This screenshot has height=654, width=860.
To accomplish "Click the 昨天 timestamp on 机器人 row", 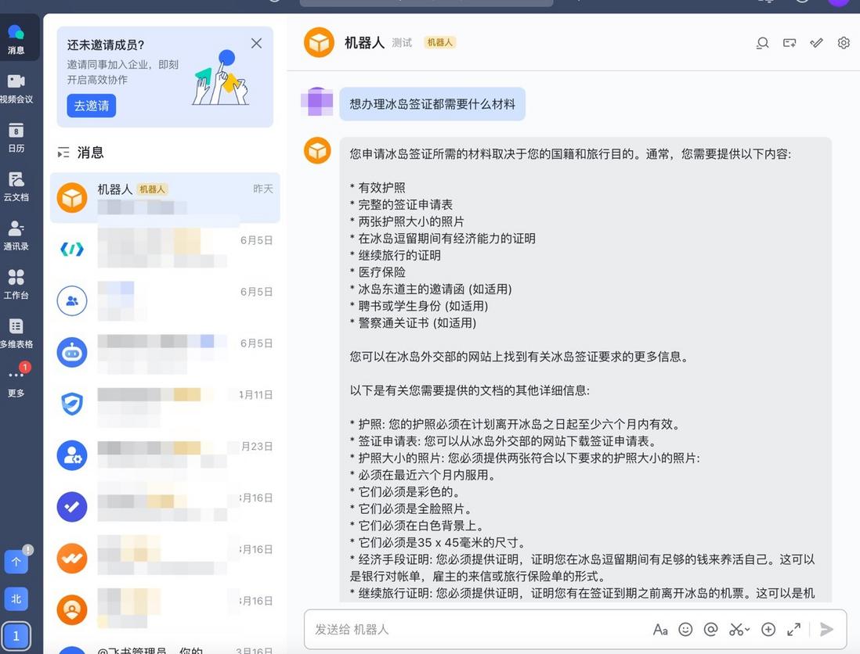I will 263,189.
